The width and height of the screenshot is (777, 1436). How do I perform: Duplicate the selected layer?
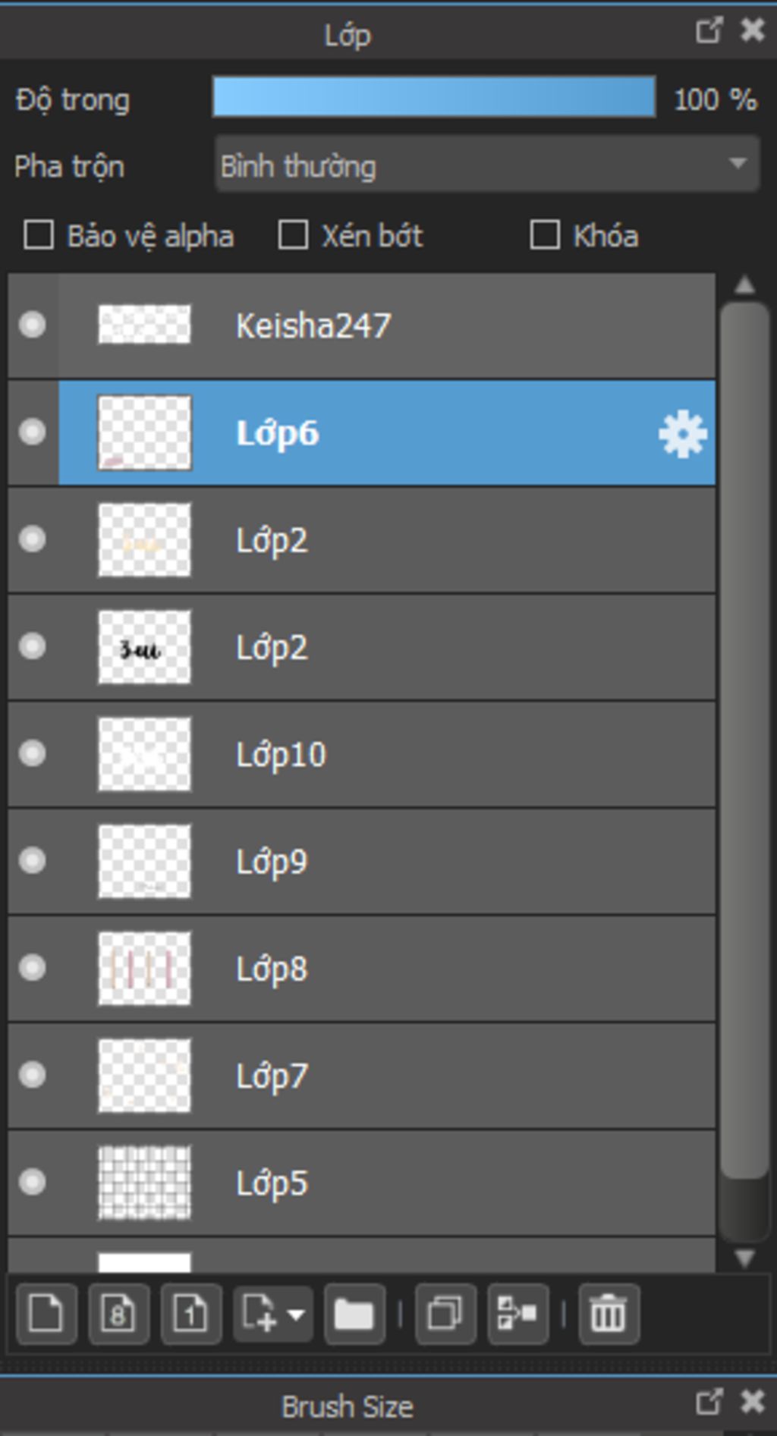(x=445, y=1314)
